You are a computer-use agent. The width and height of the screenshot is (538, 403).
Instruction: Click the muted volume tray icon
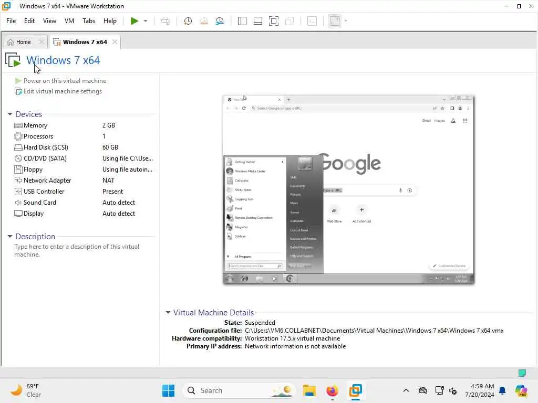[453, 390]
